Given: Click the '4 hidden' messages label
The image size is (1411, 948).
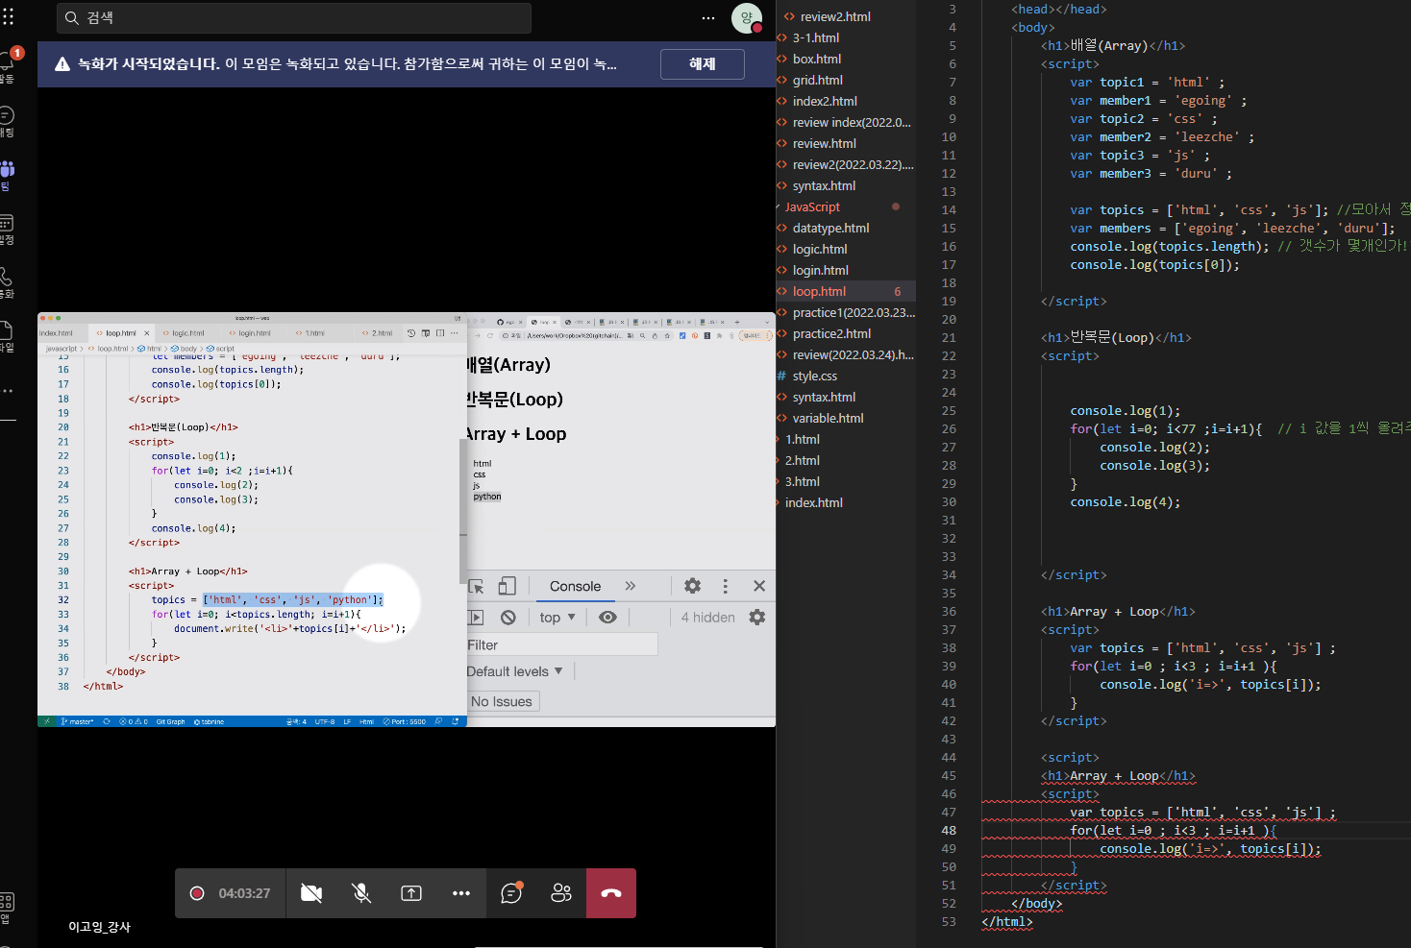Looking at the screenshot, I should 708,618.
